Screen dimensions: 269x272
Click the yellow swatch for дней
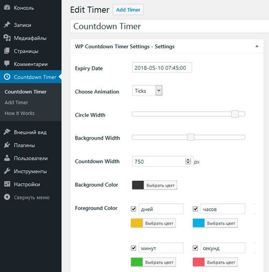coord(137,223)
